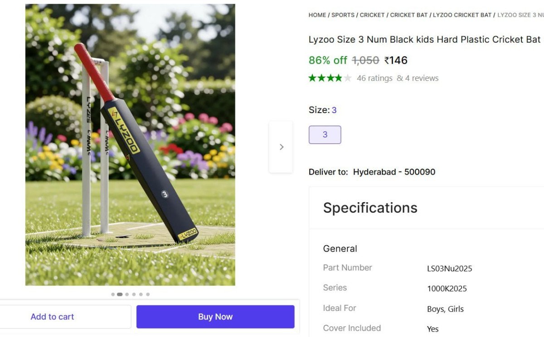
Task: Open the SPORTS breadcrumb link
Action: (x=343, y=14)
